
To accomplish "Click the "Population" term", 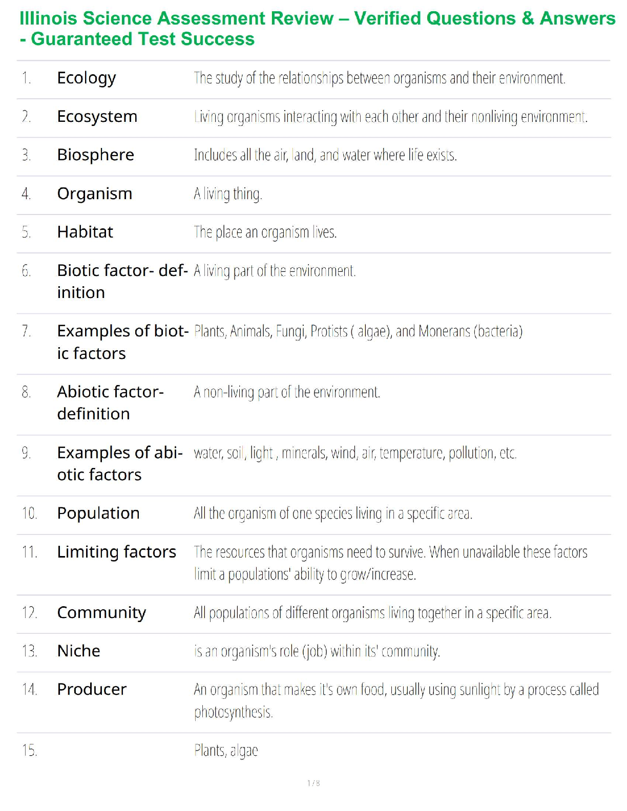I will point(98,514).
